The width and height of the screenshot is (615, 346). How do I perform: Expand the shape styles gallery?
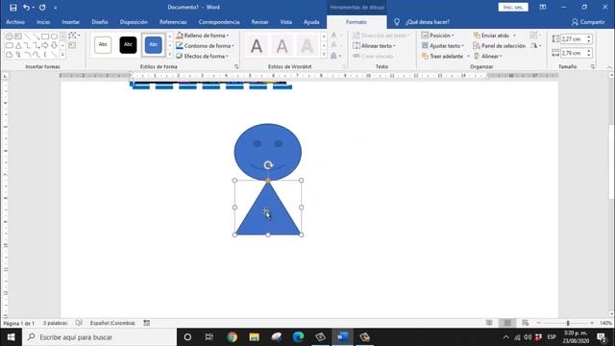[170, 55]
